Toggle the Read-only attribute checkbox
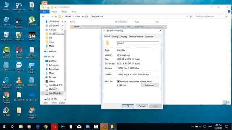This screenshot has height=130, width=232. coord(119,81)
